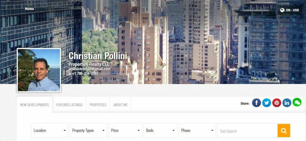
Task: Open the Properties tab
Action: pyautogui.click(x=98, y=105)
